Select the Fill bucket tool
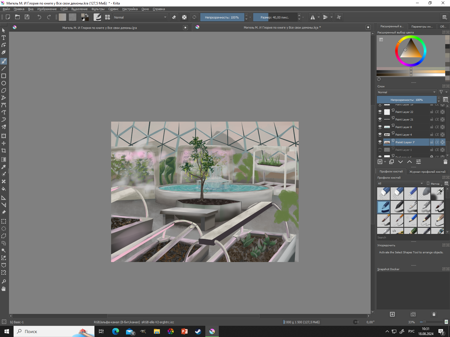 [4, 189]
